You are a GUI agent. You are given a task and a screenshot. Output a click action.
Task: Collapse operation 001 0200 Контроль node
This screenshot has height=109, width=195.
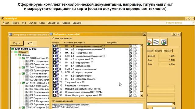coord(19,58)
